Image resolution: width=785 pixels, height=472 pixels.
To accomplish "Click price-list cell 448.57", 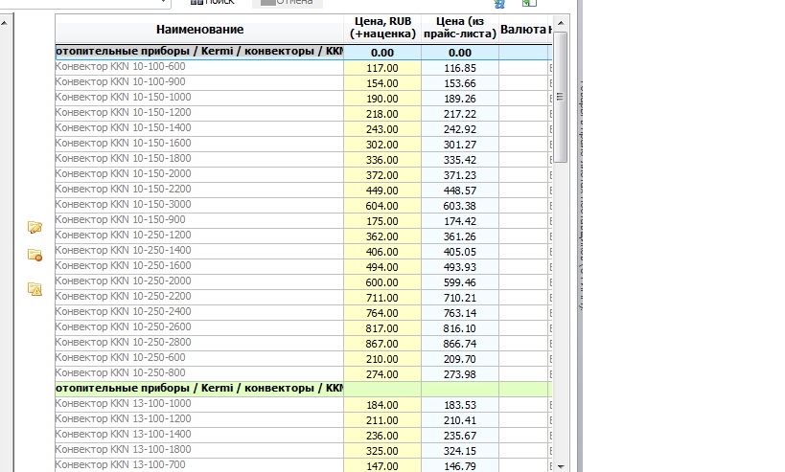I will [460, 191].
